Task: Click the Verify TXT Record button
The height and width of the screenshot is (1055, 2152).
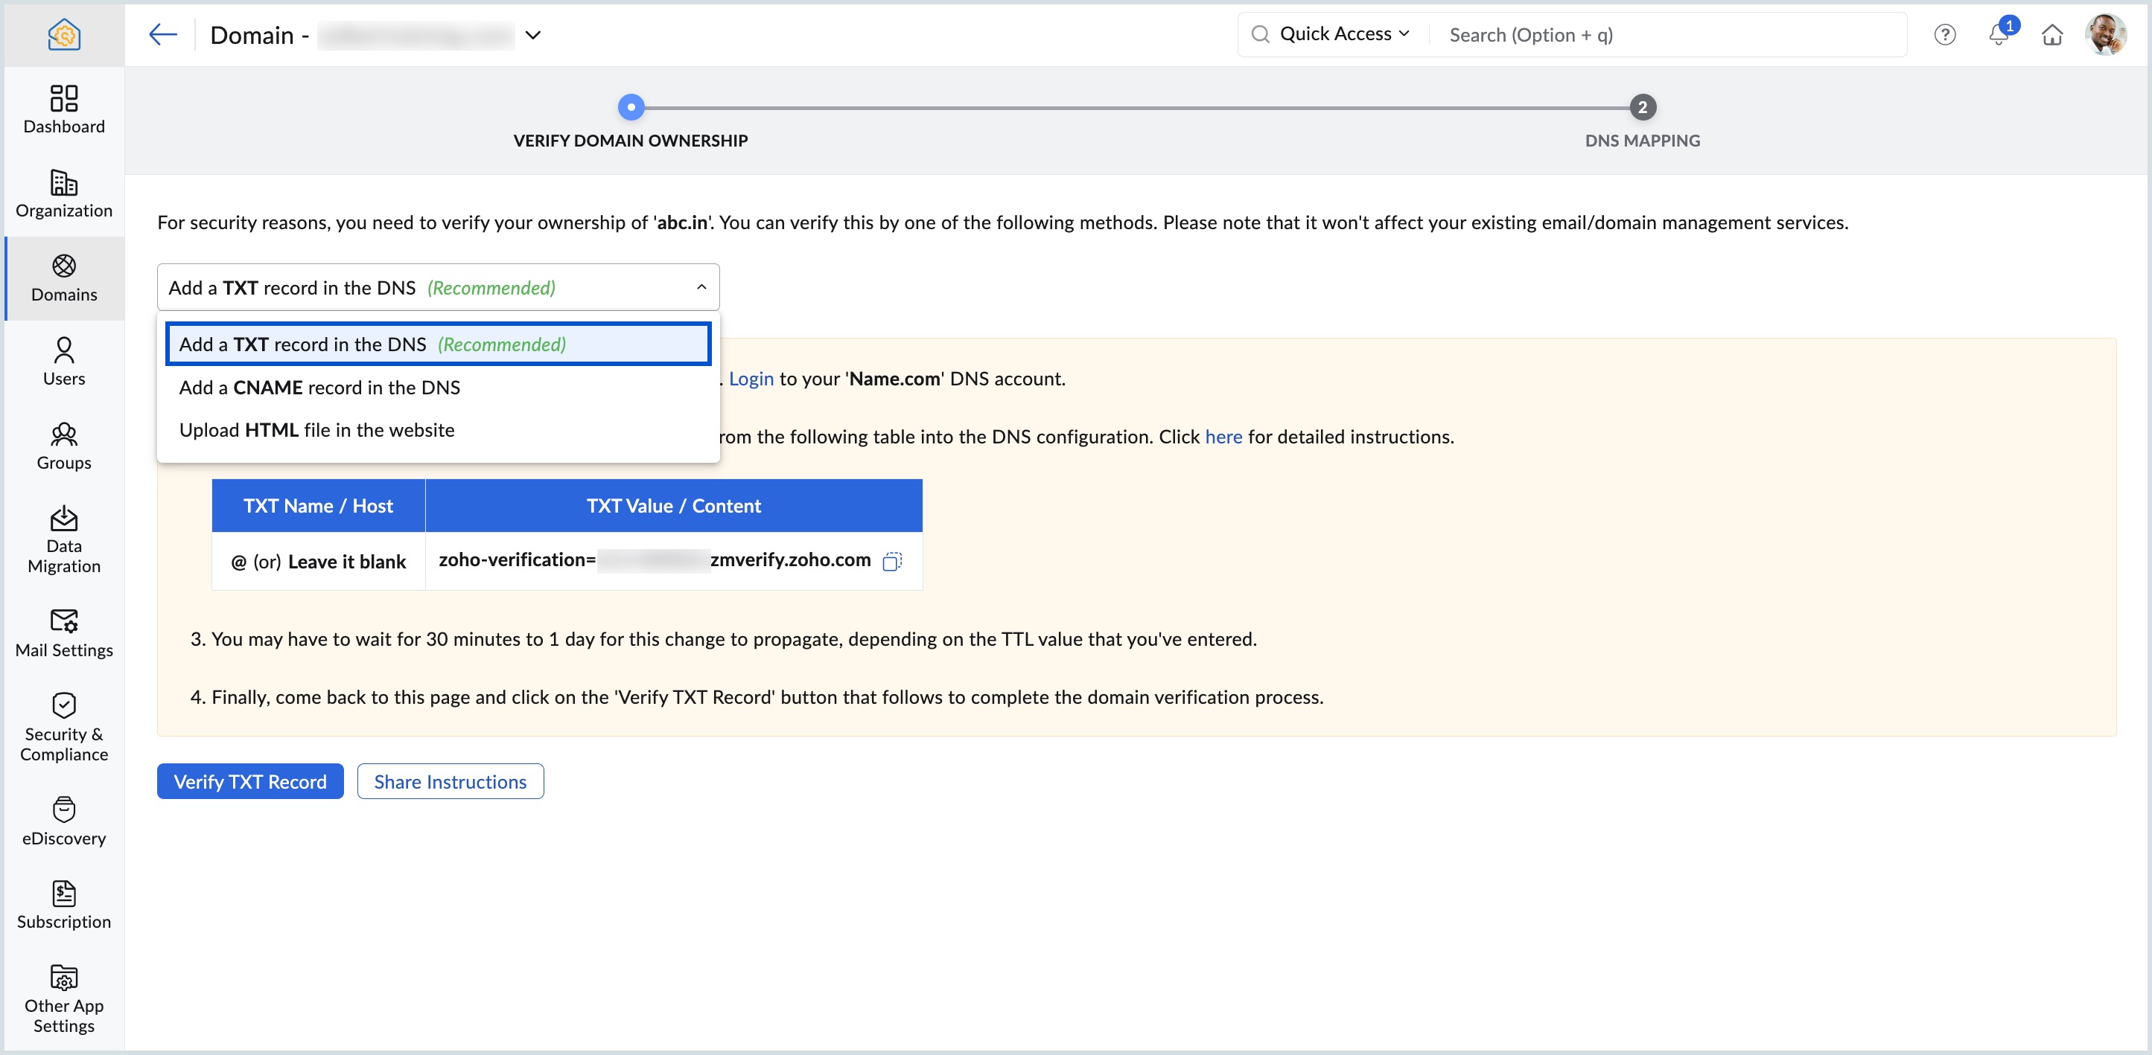Action: point(249,781)
